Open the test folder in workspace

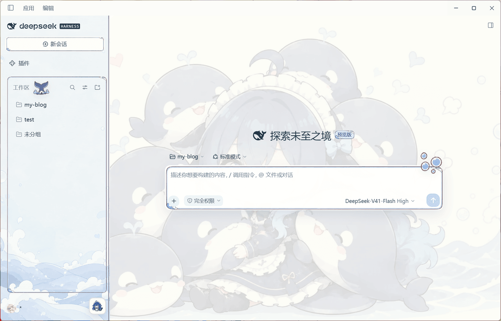click(x=57, y=120)
